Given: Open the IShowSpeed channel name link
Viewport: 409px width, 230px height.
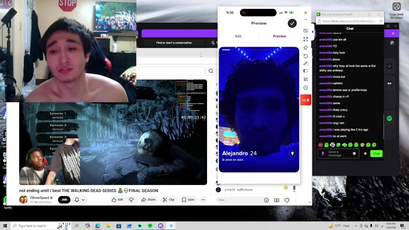Looking at the screenshot, I should [40, 198].
